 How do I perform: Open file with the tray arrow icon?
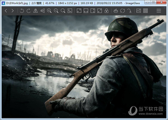pyautogui.click(x=116, y=11)
